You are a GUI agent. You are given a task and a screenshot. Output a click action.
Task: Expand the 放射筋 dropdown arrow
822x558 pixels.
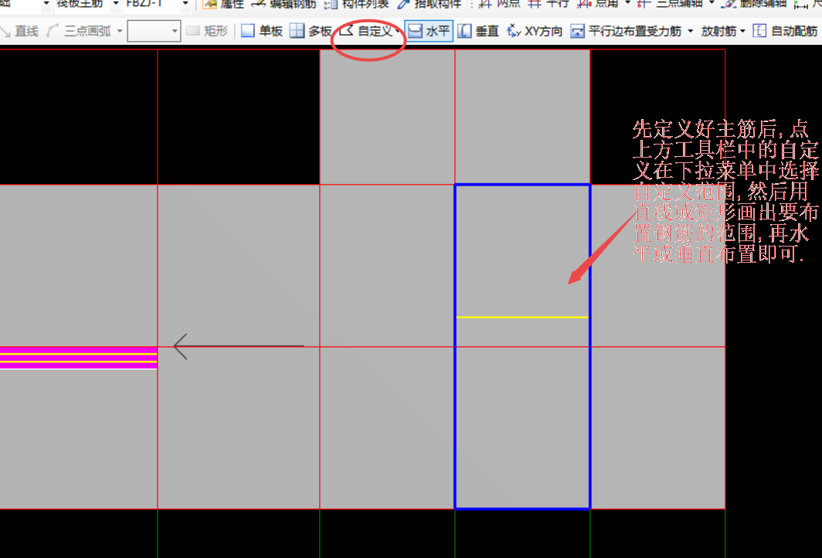(743, 32)
